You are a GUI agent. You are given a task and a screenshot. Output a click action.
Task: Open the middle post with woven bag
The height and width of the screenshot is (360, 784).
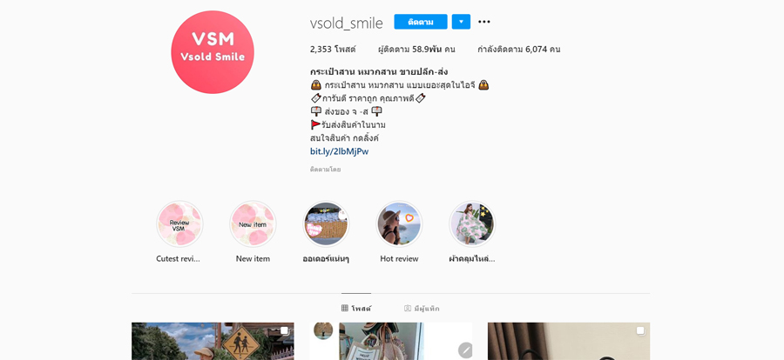[x=390, y=341]
